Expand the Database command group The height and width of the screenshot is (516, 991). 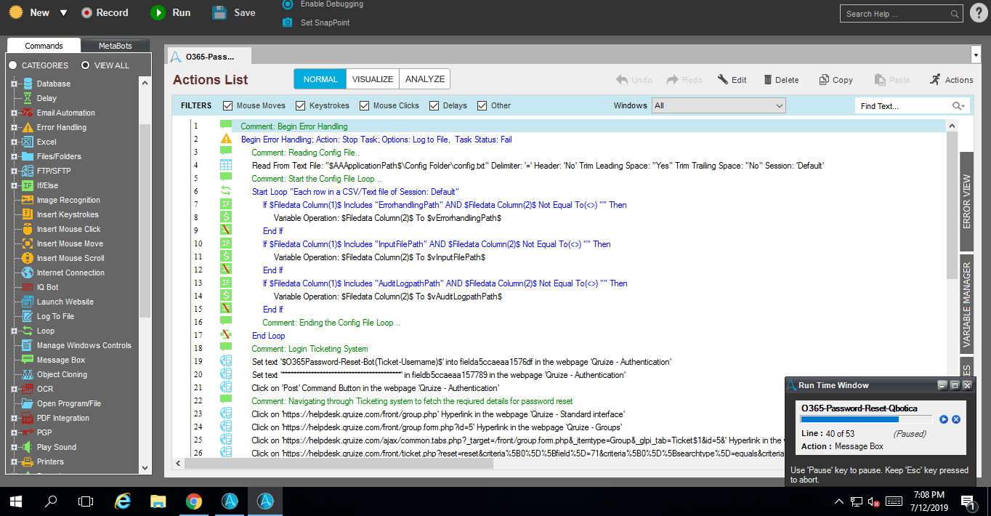(x=14, y=84)
